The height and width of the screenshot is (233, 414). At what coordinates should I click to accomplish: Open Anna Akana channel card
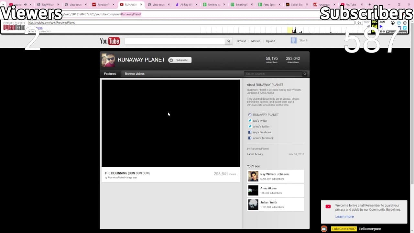[276, 190]
